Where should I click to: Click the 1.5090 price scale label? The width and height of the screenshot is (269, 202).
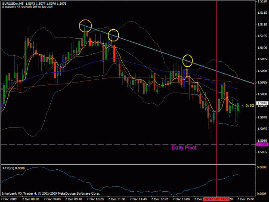click(262, 71)
